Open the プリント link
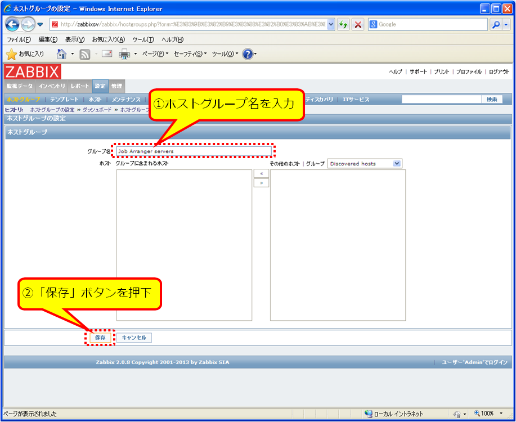Viewport: 516px width, 422px height. [x=442, y=72]
